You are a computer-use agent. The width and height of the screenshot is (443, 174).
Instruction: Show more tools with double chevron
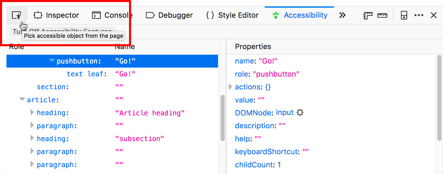pyautogui.click(x=342, y=15)
